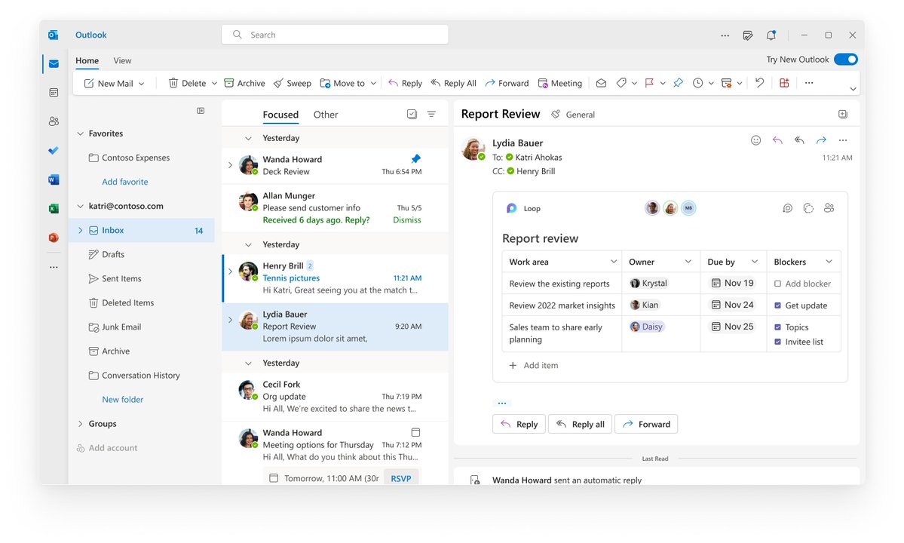The height and width of the screenshot is (543, 904).
Task: Click RSVP on the meeting invite
Action: [400, 478]
